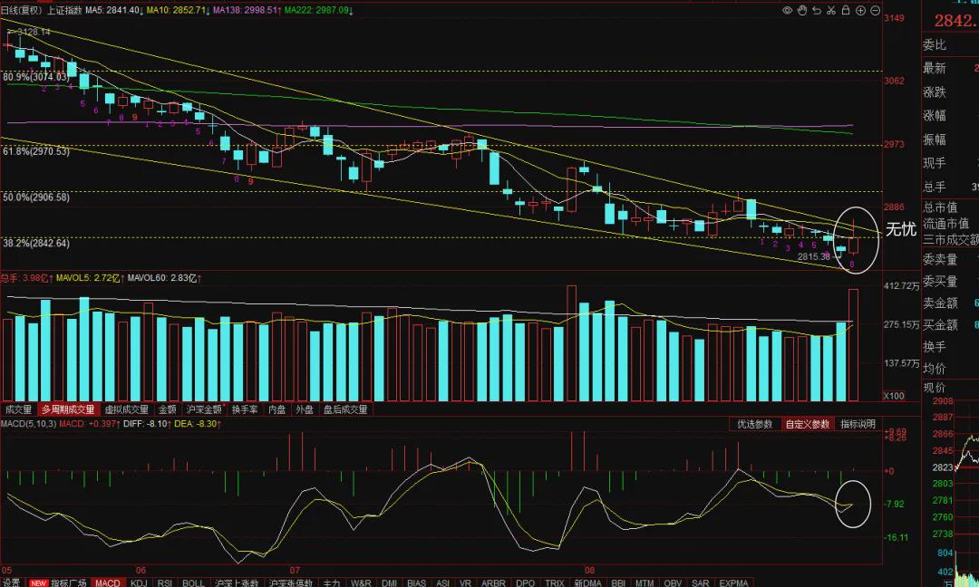The height and width of the screenshot is (587, 979).
Task: Click the MA10: 2852.71 legend value
Action: click(178, 10)
